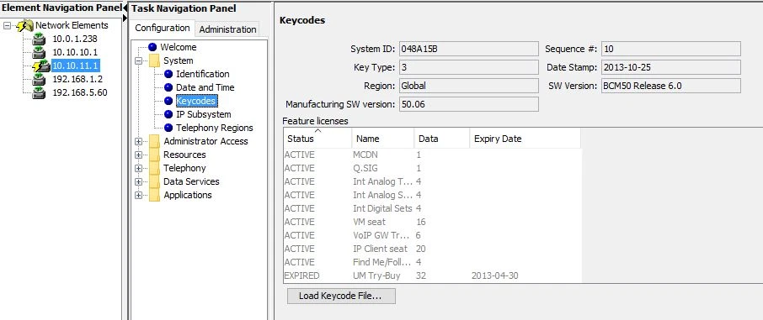
Task: Click expiry date 2013-04-30 cell
Action: 495,275
